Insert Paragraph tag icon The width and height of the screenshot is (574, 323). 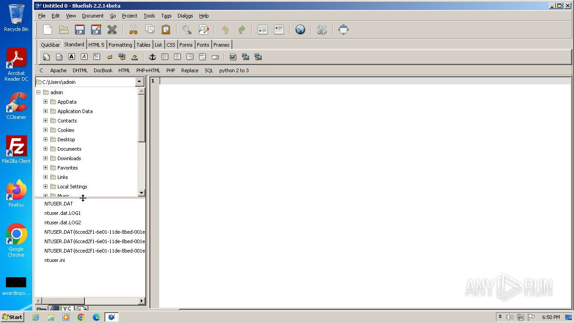[x=96, y=57]
